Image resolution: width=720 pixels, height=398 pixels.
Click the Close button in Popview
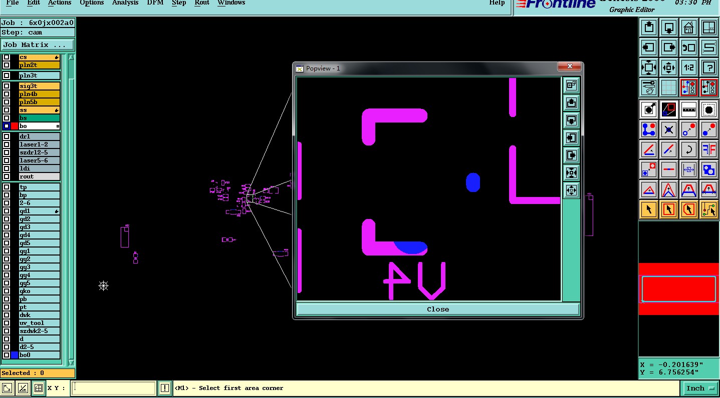pyautogui.click(x=438, y=309)
